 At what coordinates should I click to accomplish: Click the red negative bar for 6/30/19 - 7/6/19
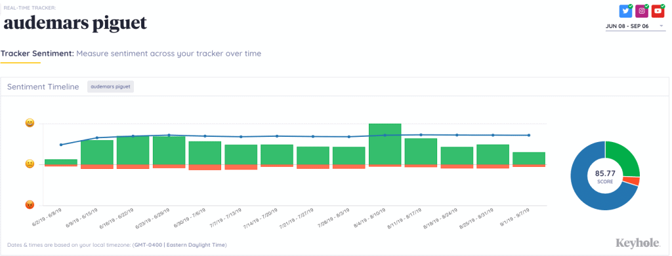click(x=205, y=167)
